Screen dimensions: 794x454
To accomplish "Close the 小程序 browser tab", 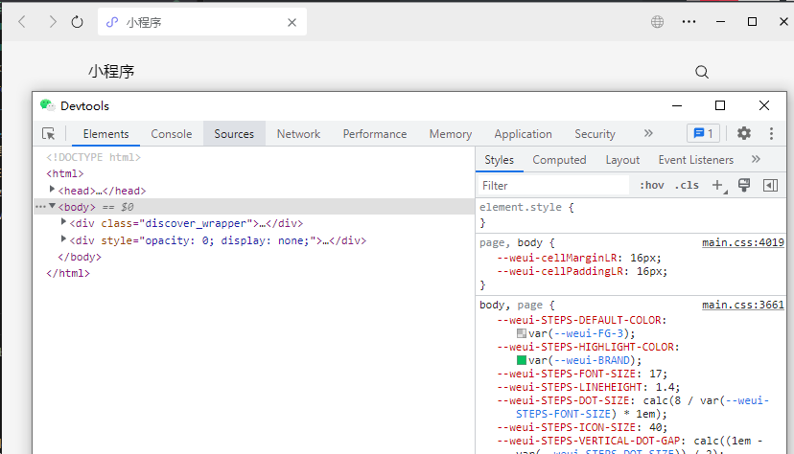I will pos(292,22).
